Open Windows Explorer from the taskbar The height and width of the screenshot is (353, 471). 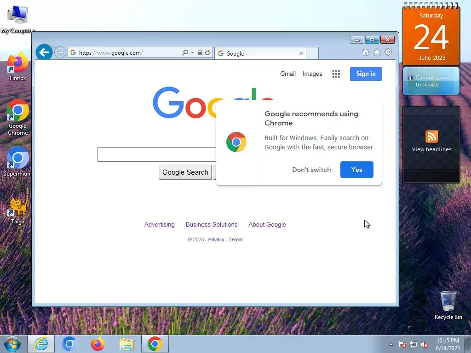point(126,344)
